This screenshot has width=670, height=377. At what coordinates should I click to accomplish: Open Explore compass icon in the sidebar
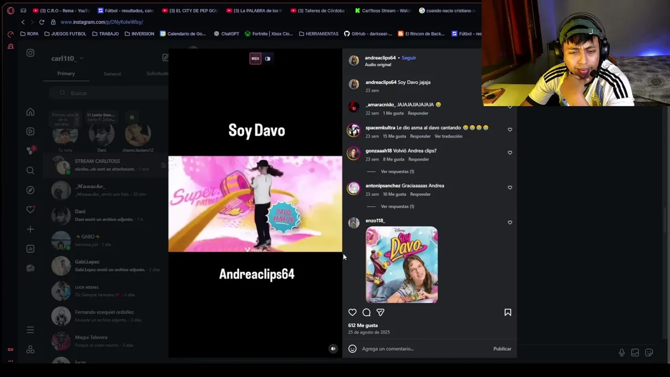click(30, 190)
